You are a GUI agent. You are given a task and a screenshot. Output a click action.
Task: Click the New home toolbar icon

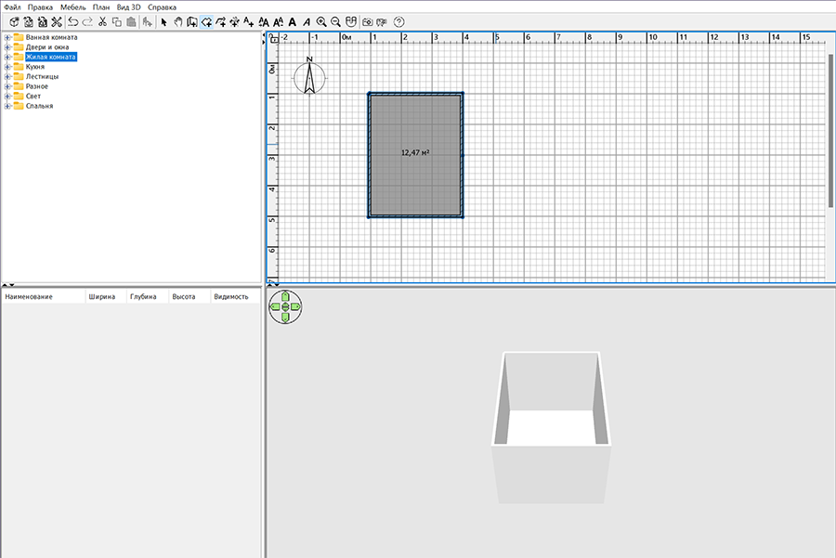click(14, 22)
